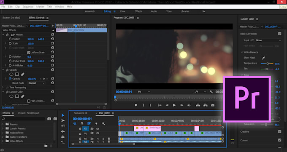Toggle Uniform Scale checkbox
The height and width of the screenshot is (152, 287).
pos(29,53)
